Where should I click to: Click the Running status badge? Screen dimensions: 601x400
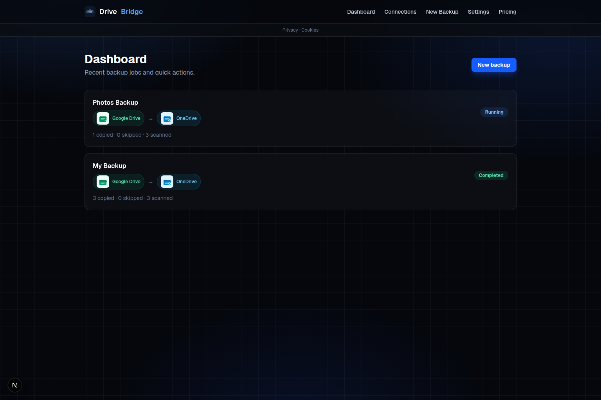(x=494, y=112)
